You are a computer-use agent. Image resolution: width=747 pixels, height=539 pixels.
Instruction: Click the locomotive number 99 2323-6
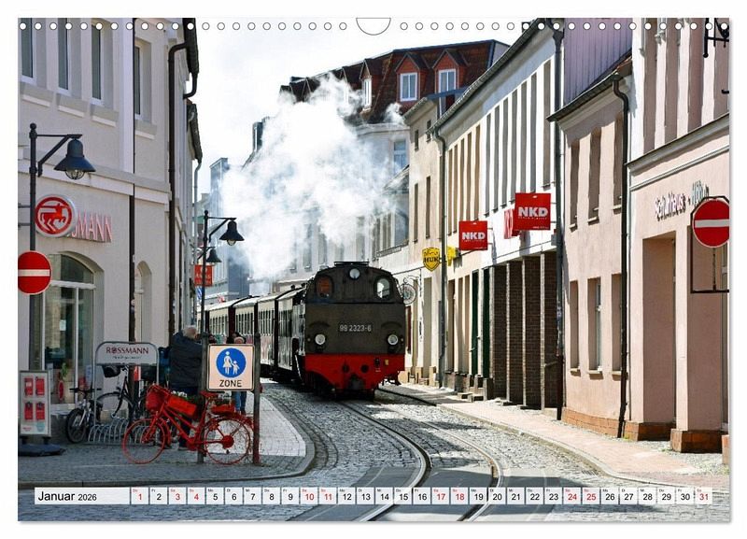(356, 328)
